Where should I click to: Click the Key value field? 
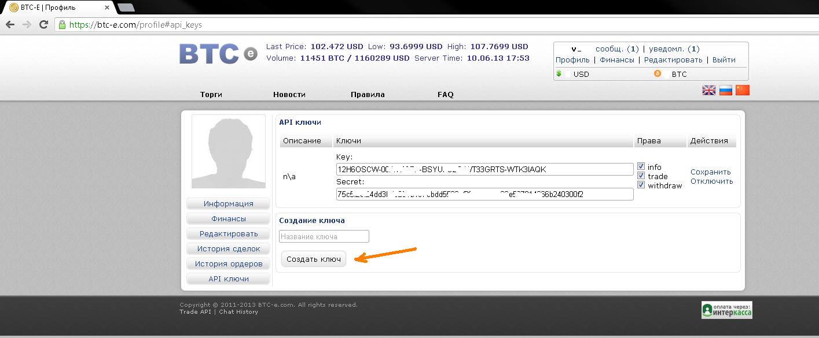484,169
